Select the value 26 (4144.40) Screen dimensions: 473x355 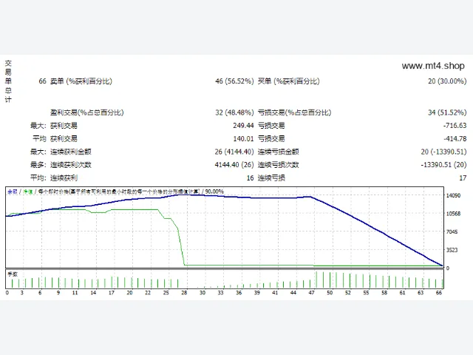[x=234, y=152]
